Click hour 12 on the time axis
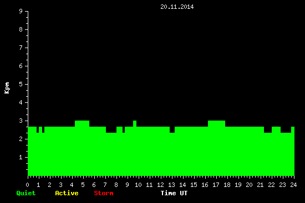Image resolution: width=305 pixels, height=203 pixels. pyautogui.click(x=160, y=185)
